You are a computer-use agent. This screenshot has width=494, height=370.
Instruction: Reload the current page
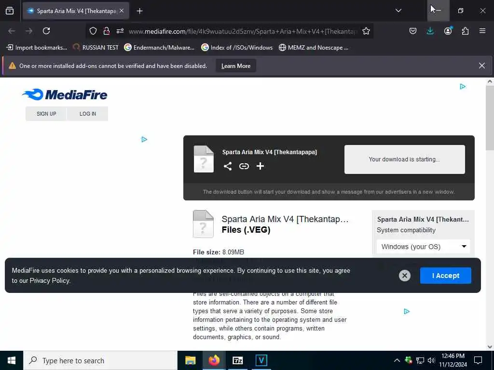[x=46, y=31]
